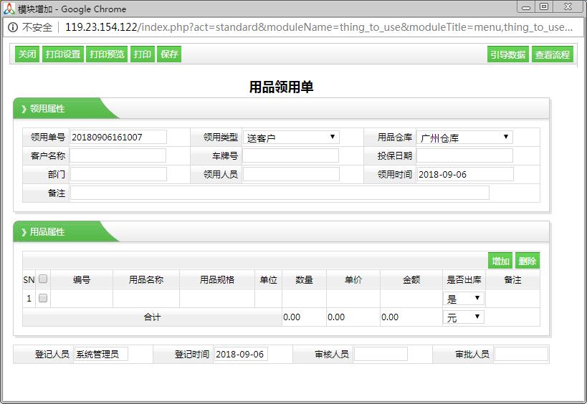Open the 用品仓库 warehouse dropdown
The width and height of the screenshot is (587, 404).
(464, 137)
